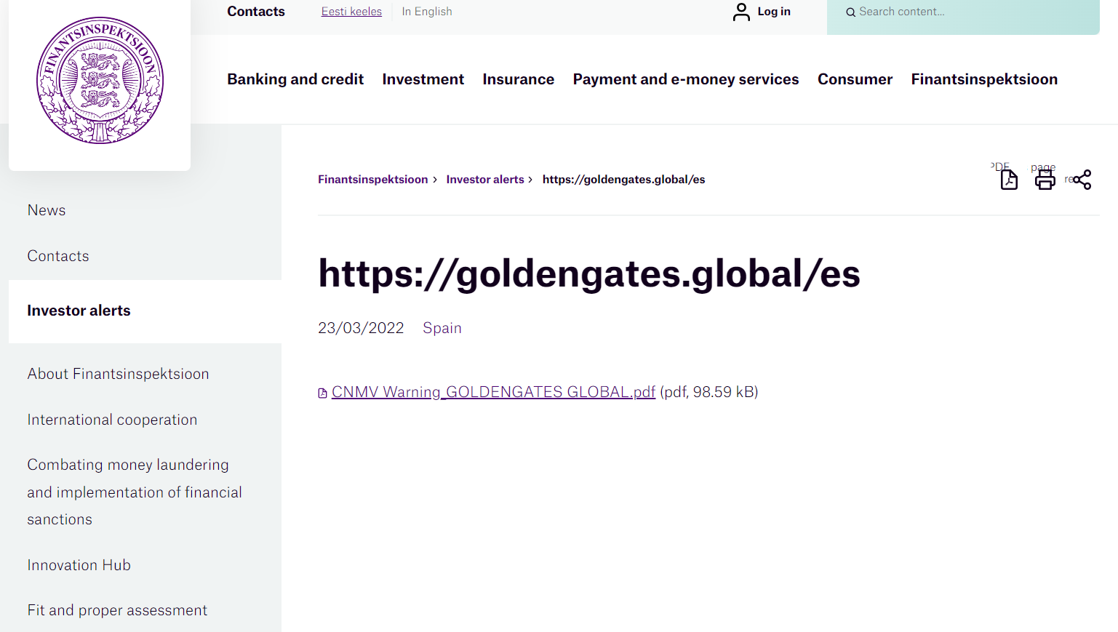Image resolution: width=1118 pixels, height=632 pixels.
Task: Click the PDF file icon beside CNMV link
Action: (x=322, y=393)
